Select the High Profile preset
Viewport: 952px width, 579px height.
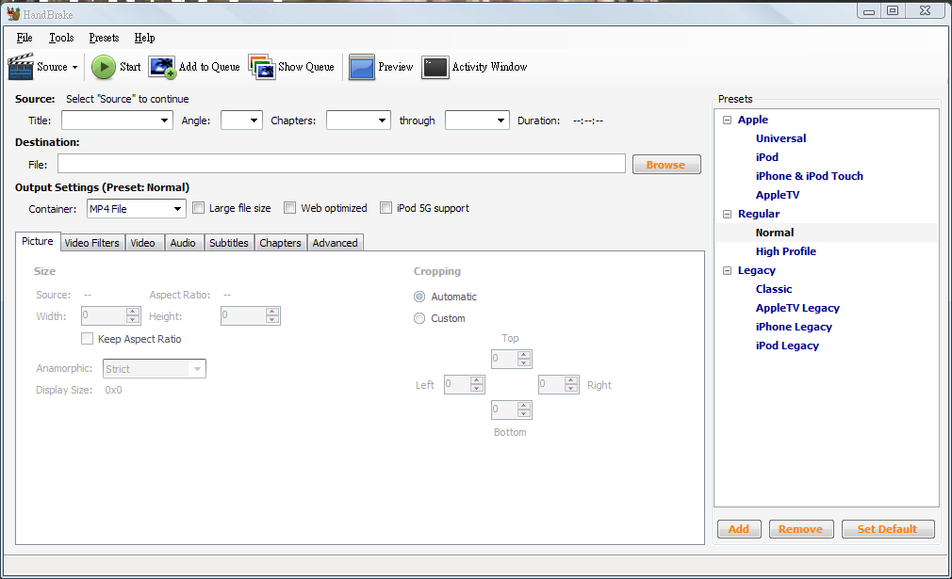coord(786,251)
